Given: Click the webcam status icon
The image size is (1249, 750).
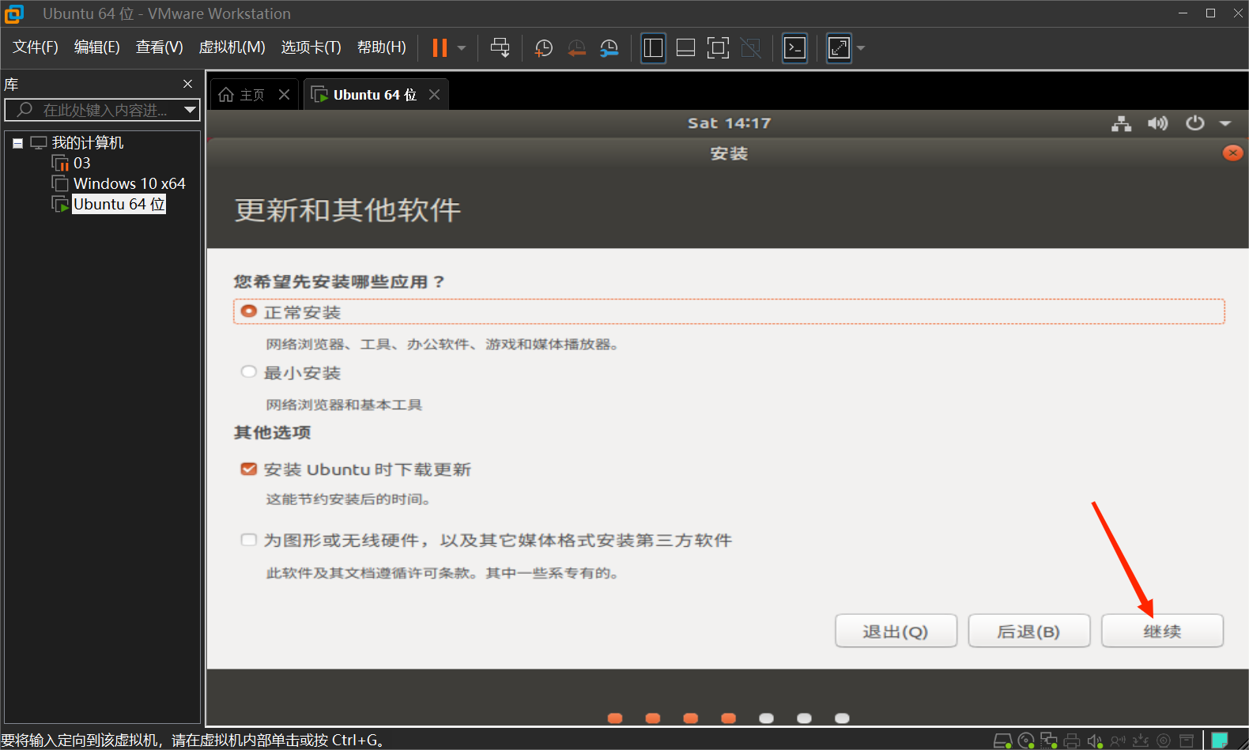Looking at the screenshot, I should 1164,741.
